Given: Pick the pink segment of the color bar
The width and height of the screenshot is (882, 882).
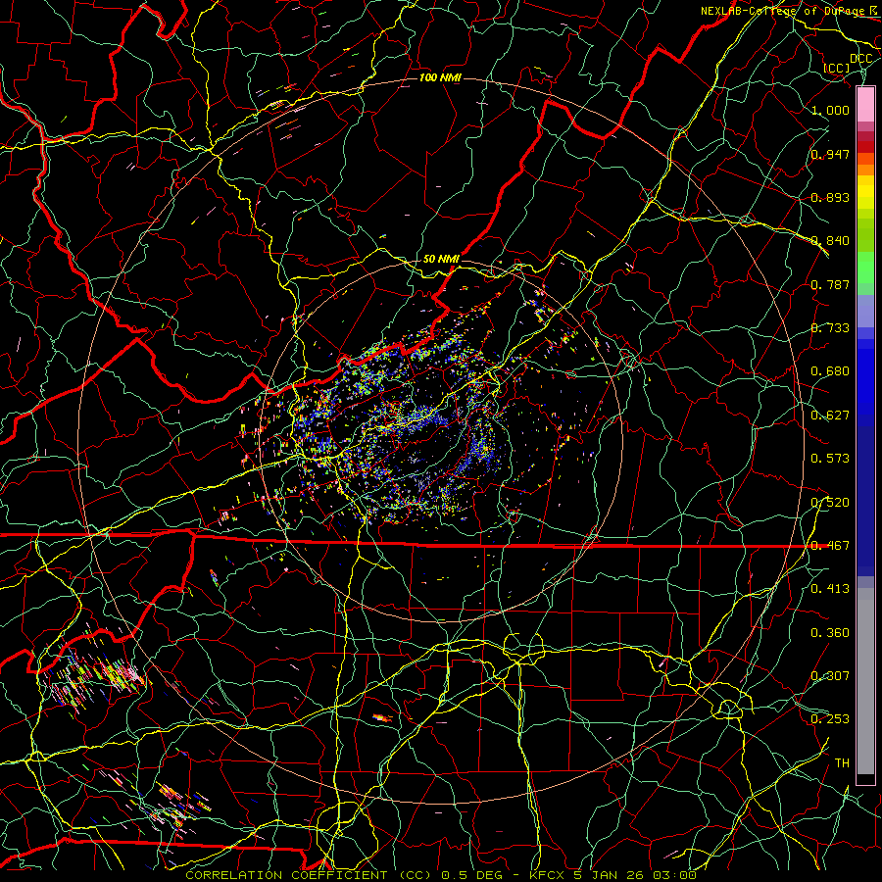Looking at the screenshot, I should (865, 104).
